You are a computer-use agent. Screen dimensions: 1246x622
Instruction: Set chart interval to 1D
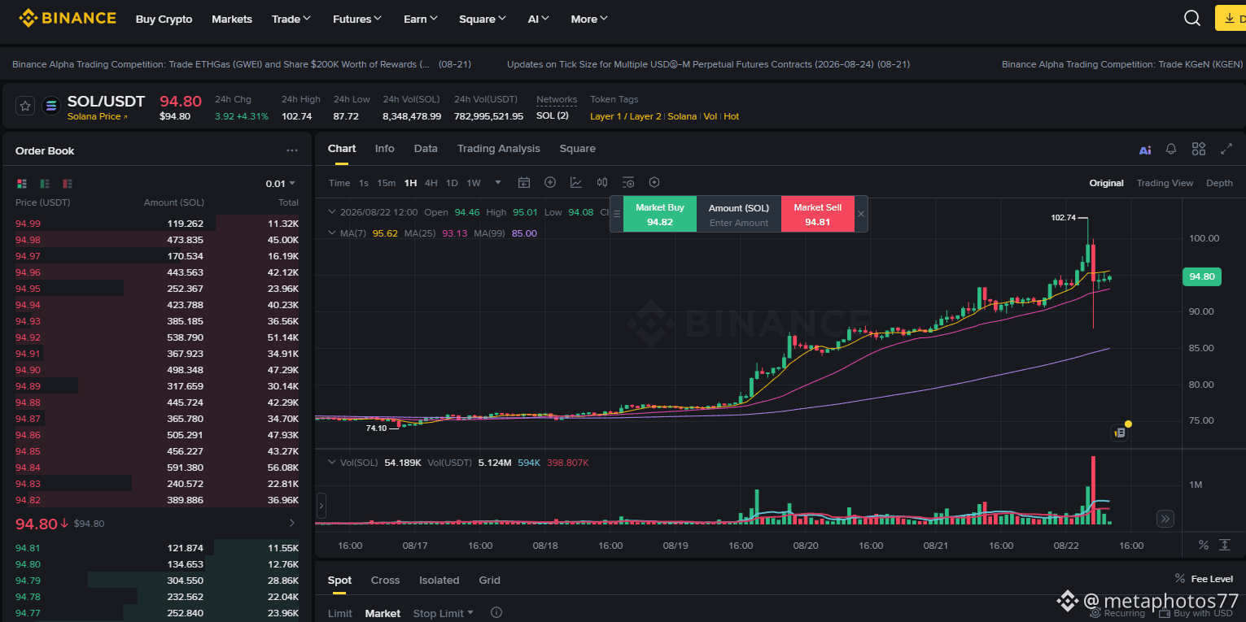452,183
